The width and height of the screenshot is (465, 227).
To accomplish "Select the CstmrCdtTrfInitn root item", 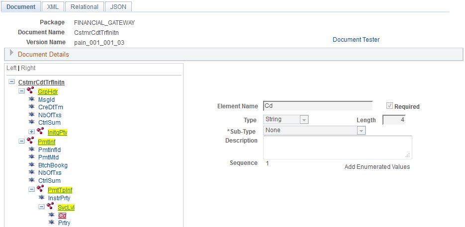I will click(x=41, y=82).
